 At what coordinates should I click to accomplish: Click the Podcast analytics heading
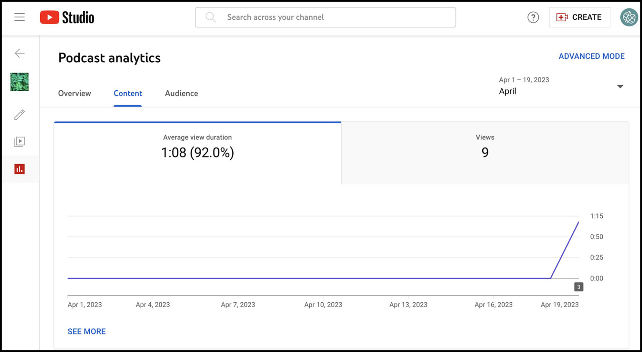coord(110,58)
